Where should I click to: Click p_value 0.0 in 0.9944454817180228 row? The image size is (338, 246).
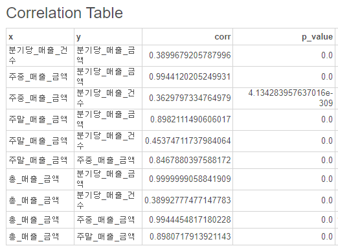pyautogui.click(x=327, y=219)
